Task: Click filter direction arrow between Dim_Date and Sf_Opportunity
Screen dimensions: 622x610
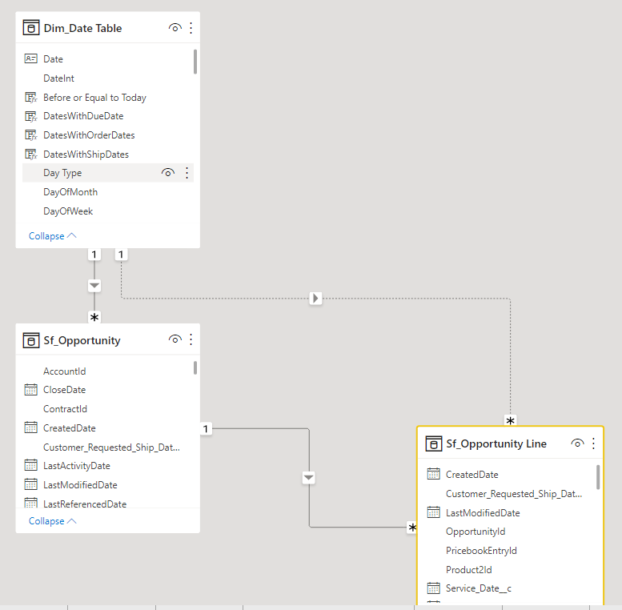Action: coord(94,286)
